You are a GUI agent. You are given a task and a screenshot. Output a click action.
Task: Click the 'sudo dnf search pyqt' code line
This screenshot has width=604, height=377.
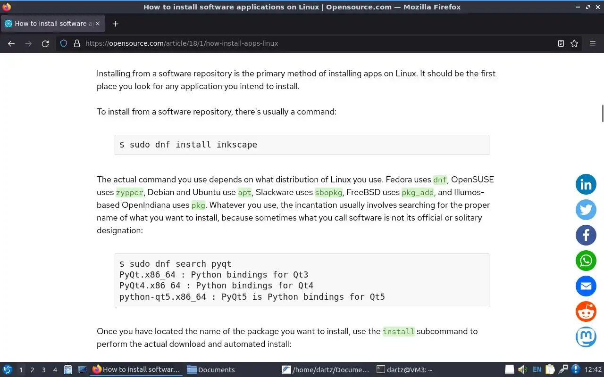point(176,264)
